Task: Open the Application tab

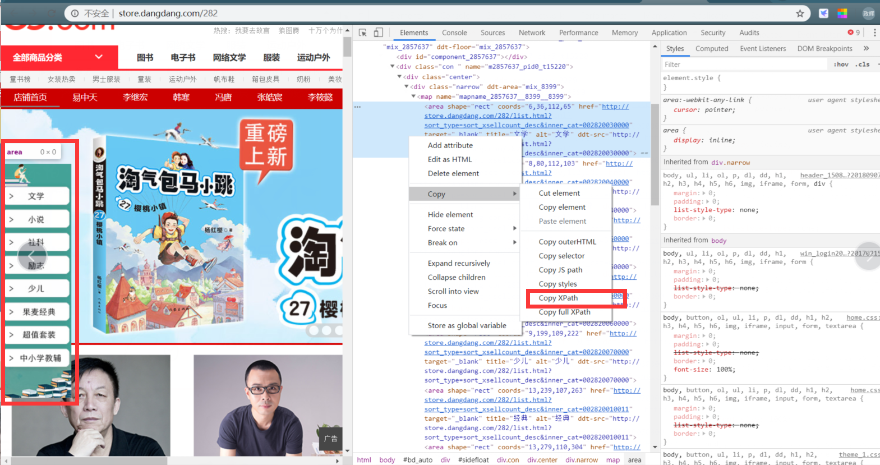Action: [669, 33]
